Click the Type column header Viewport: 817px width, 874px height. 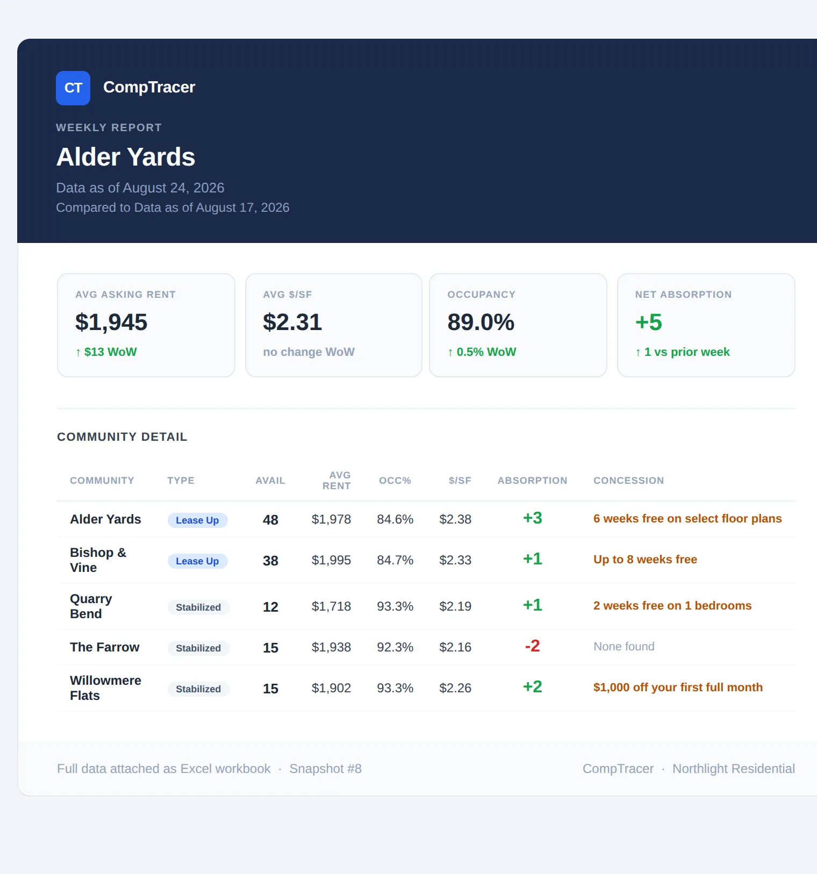tap(181, 481)
